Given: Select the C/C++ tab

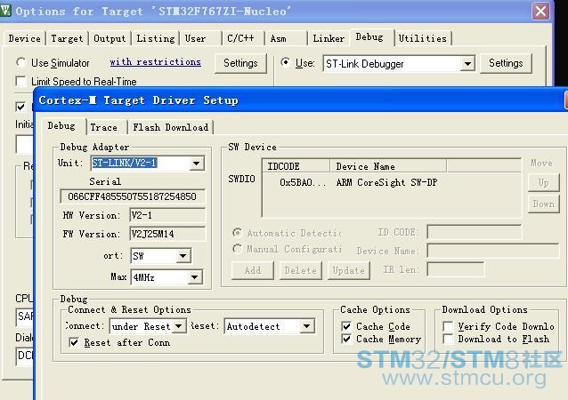Looking at the screenshot, I should pos(243,38).
